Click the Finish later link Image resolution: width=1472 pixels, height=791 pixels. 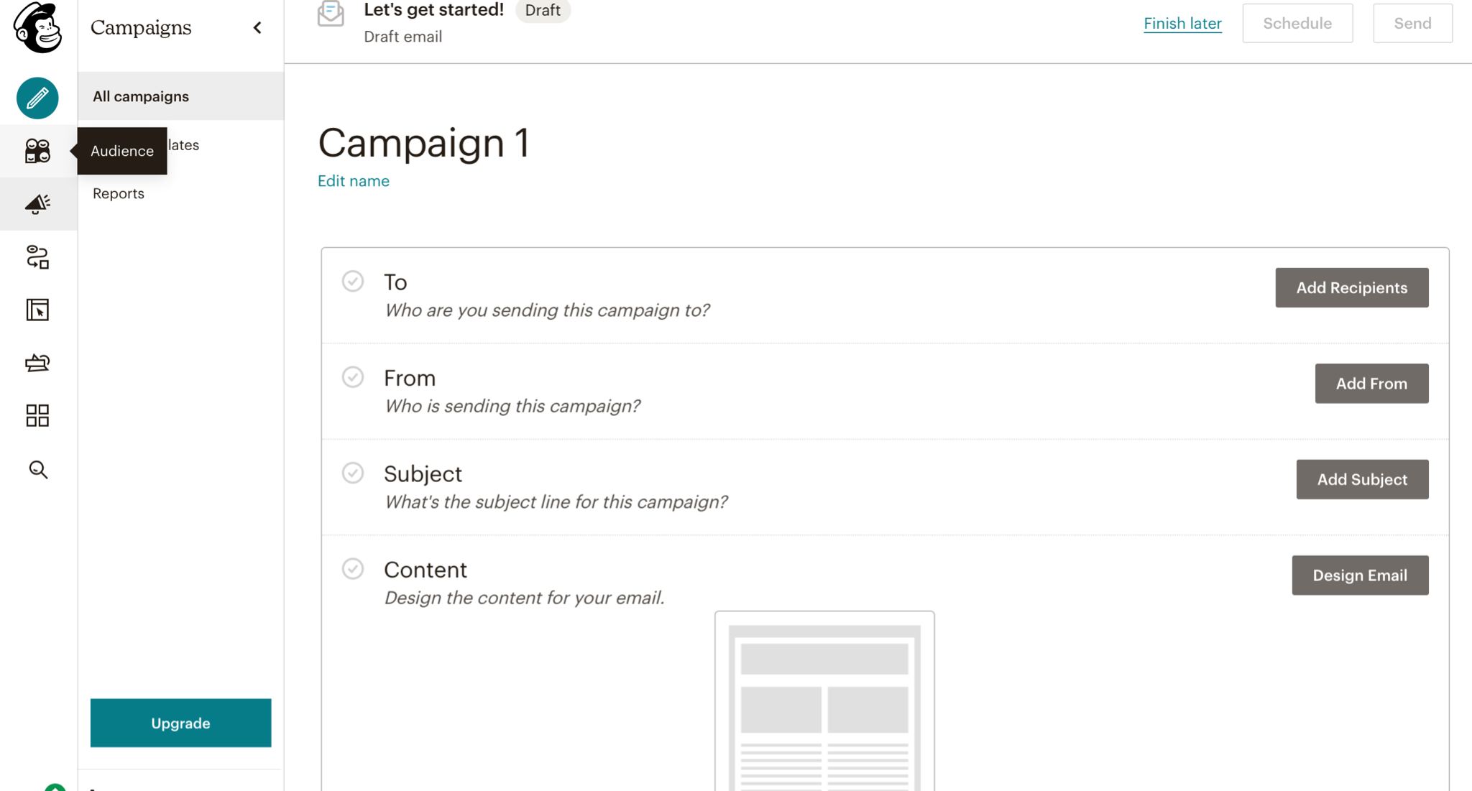1182,22
